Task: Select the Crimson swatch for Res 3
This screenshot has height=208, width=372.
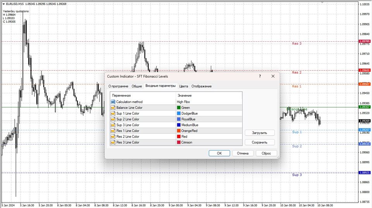Action: coord(179,142)
